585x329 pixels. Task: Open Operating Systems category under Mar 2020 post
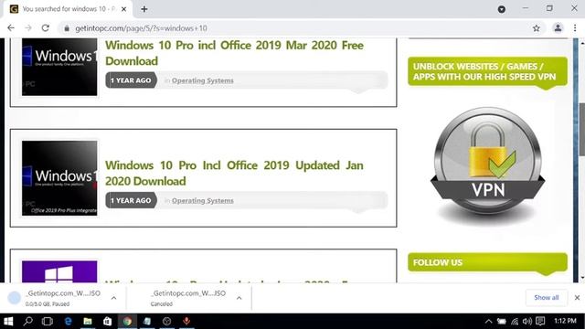(x=203, y=80)
